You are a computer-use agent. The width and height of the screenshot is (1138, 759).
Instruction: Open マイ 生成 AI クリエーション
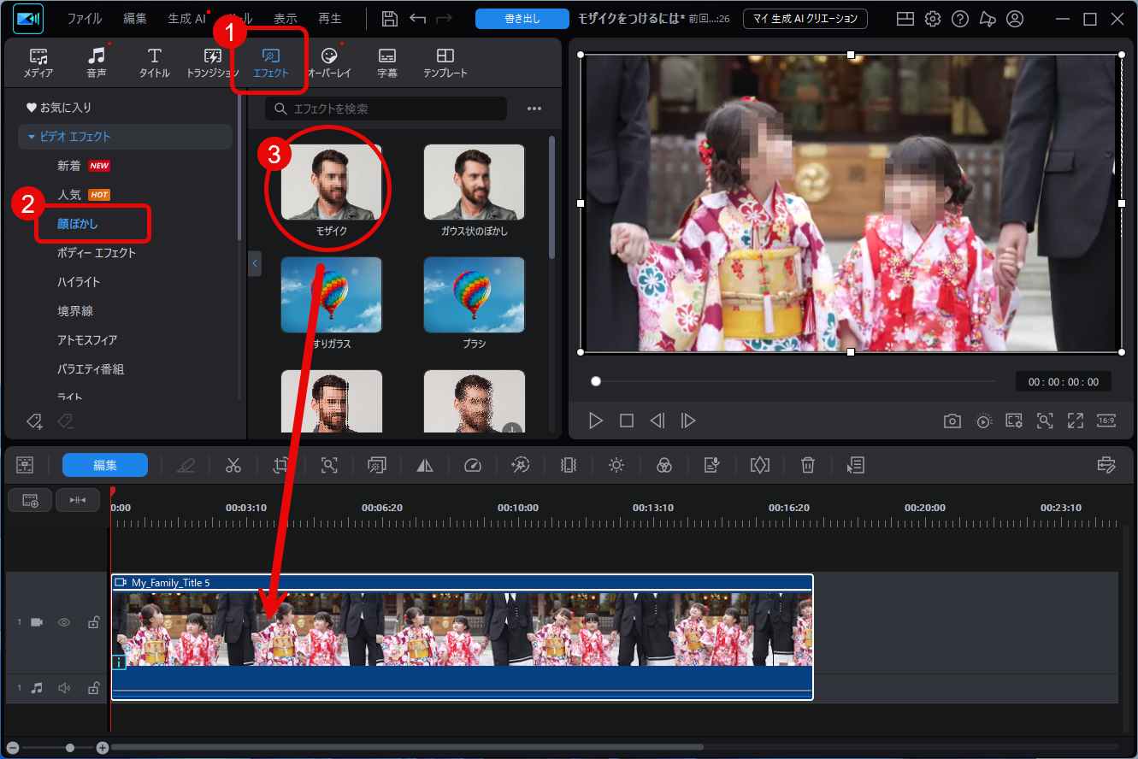point(805,19)
